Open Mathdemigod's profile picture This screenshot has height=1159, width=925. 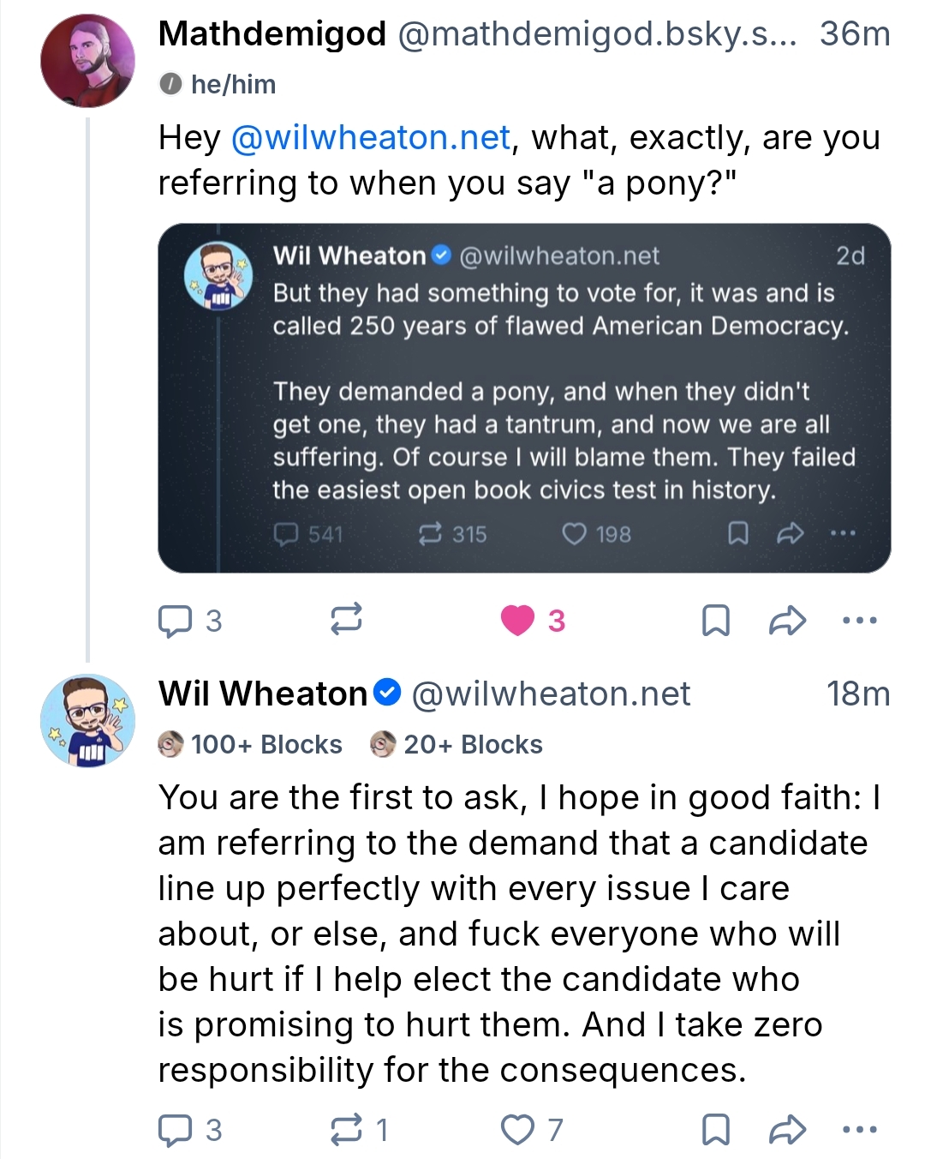[x=87, y=60]
